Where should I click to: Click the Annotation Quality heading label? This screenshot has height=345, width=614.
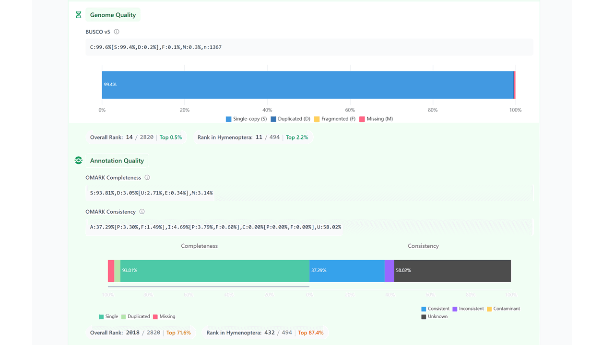click(117, 161)
